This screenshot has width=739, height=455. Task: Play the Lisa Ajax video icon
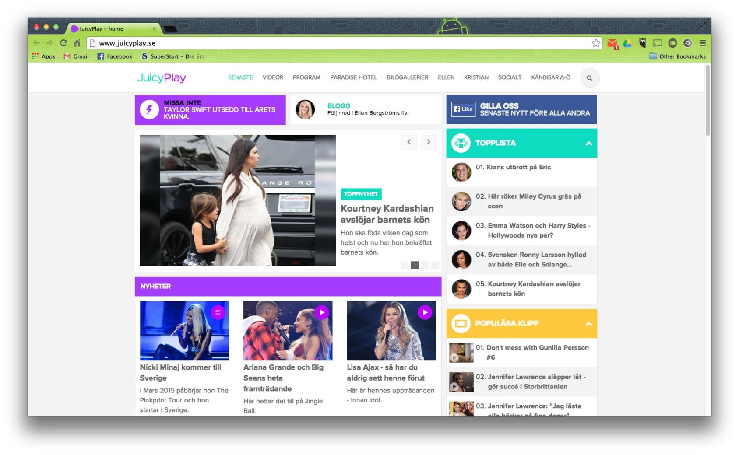point(425,312)
